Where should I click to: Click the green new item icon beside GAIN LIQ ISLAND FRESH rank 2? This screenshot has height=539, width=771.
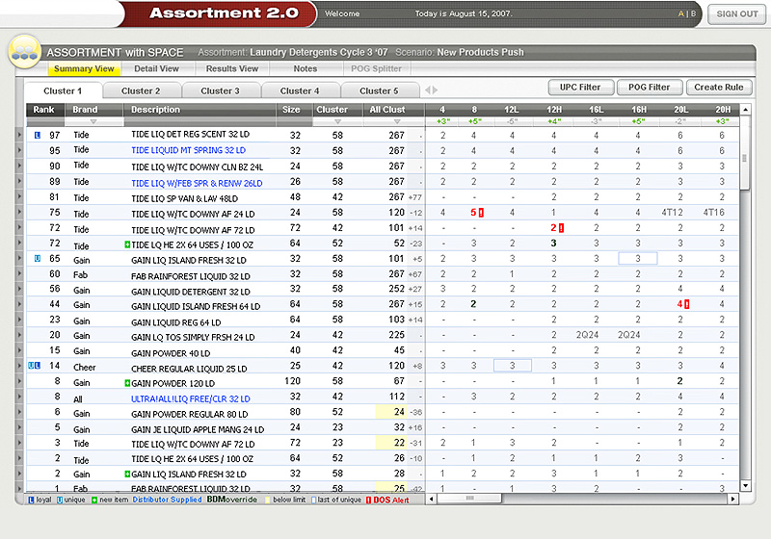click(127, 474)
